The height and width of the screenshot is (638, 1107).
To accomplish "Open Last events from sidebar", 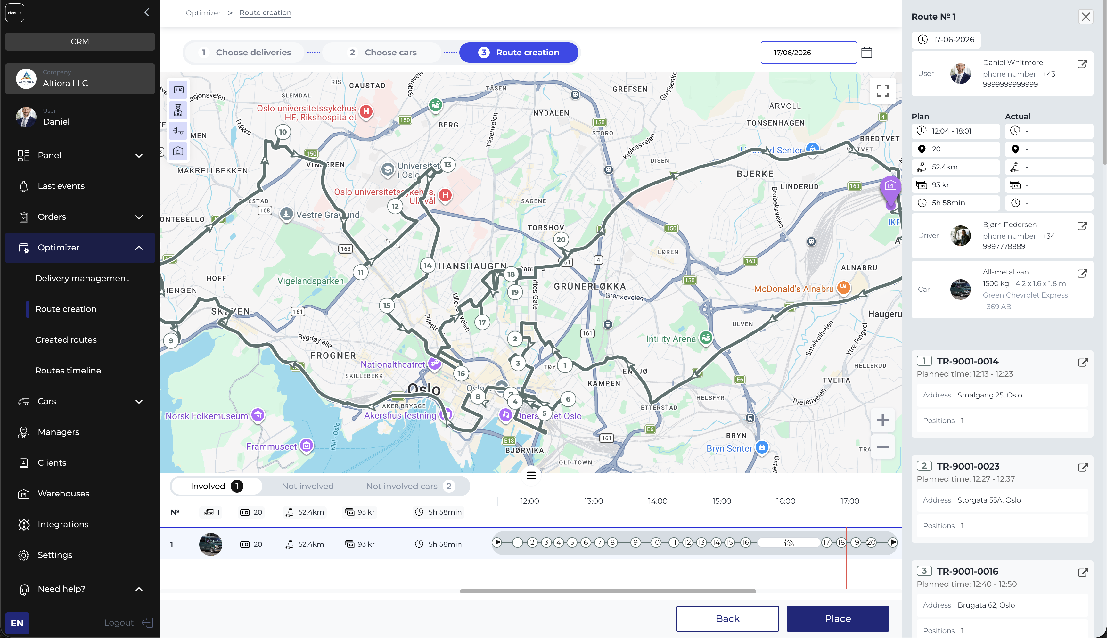I will tap(80, 186).
